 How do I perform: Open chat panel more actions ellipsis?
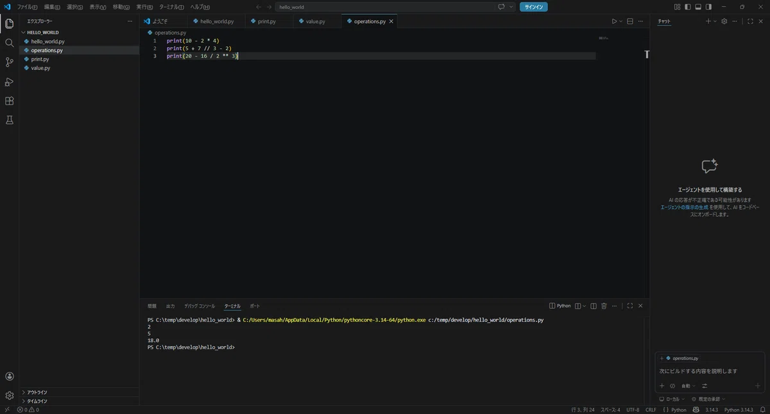735,21
